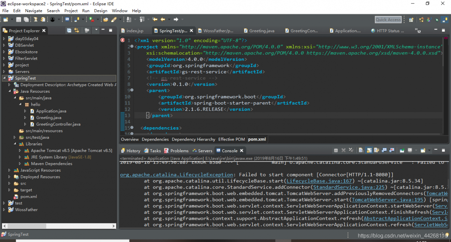Click the Quick Access search field
Screen dimensions: 451x242
click(x=388, y=20)
